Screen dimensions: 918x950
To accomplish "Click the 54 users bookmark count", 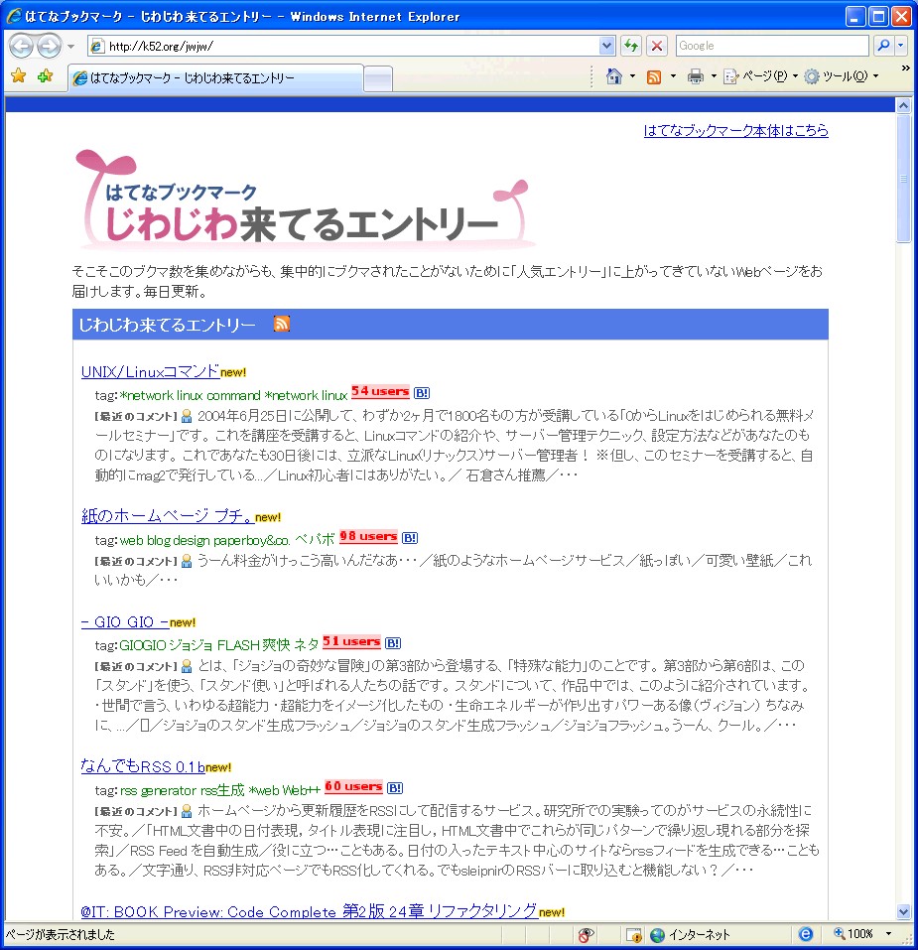I will (380, 391).
